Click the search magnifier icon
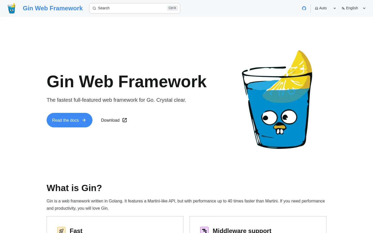Screen dimensions: 373x233 94,8
